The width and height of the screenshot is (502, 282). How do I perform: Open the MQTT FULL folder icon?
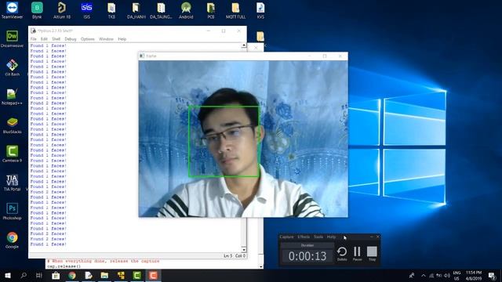(235, 10)
